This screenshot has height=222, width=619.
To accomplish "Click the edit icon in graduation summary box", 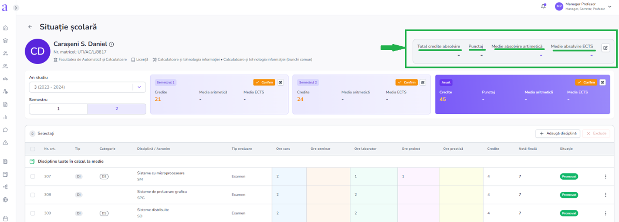I will pos(606,48).
